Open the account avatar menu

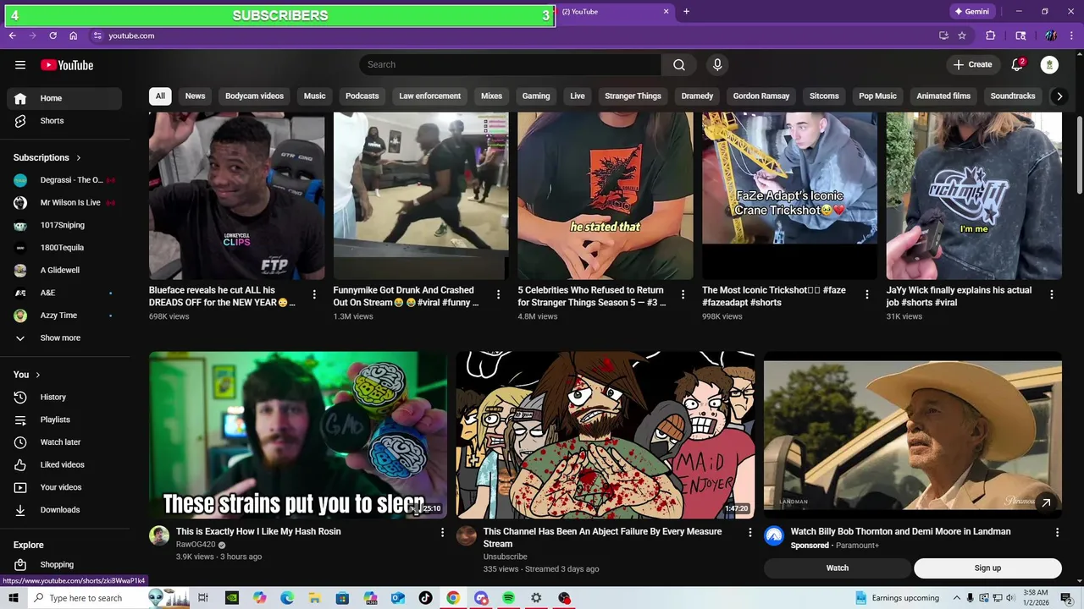click(x=1049, y=65)
